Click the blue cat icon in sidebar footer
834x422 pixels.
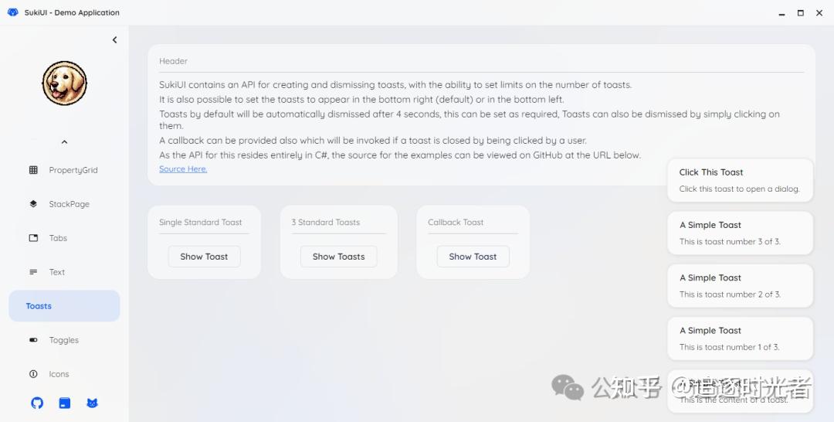(x=92, y=403)
